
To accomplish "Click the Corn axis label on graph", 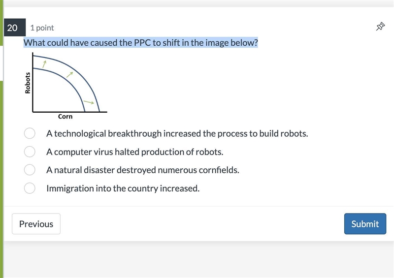I will [66, 117].
